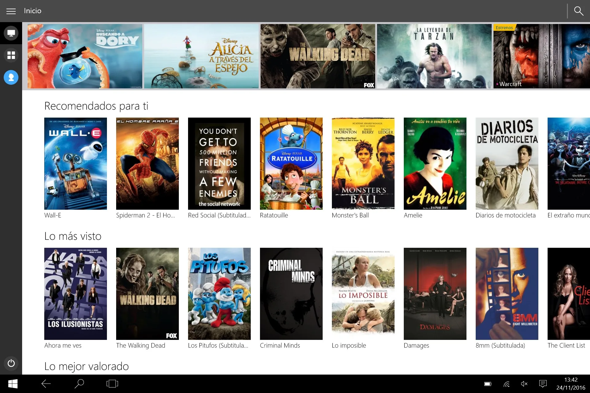The image size is (590, 393).
Task: Select the social network poster
Action: 219,164
